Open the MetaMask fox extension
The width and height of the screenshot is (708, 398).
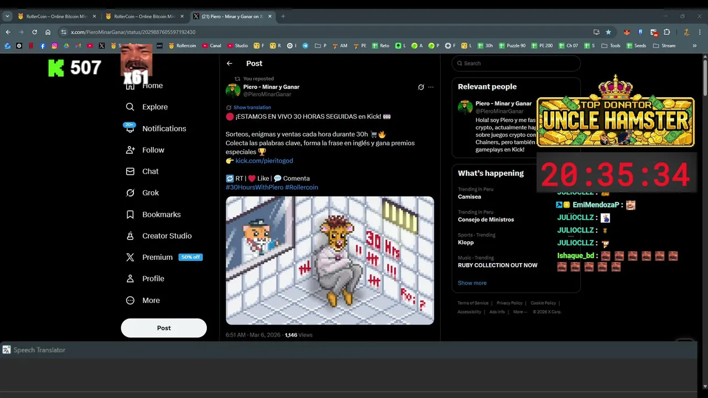(x=626, y=32)
